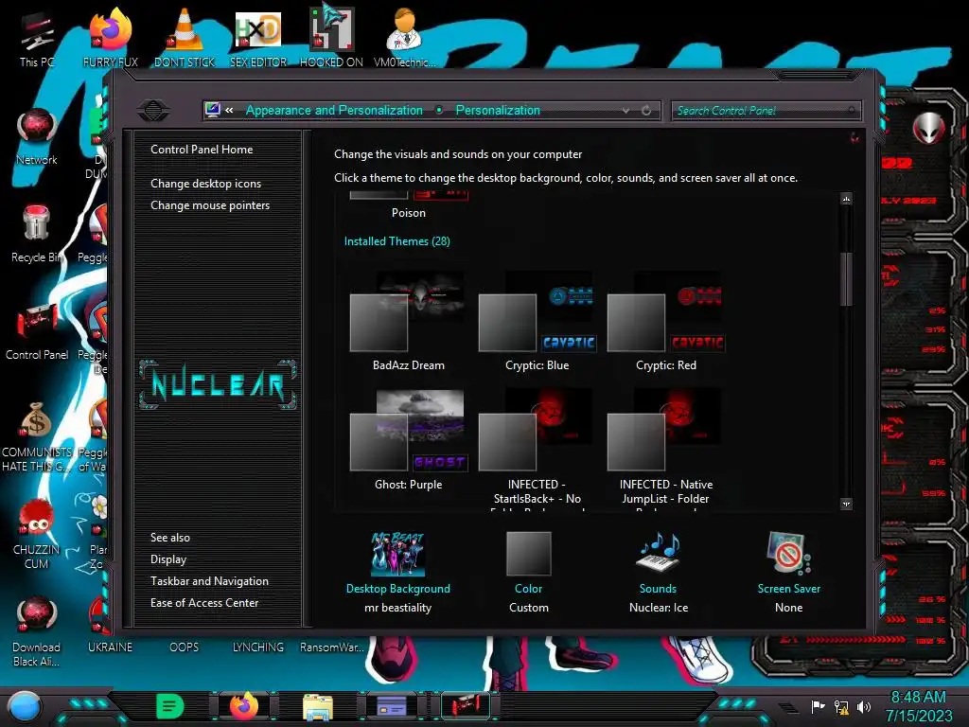
Task: Open VM0Technic desktop shortcut
Action: (x=405, y=38)
